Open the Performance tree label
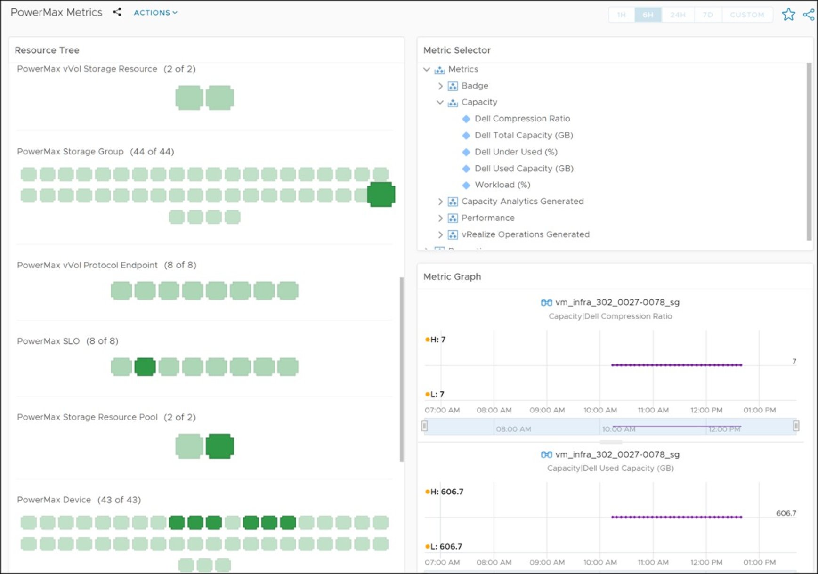 (x=488, y=218)
